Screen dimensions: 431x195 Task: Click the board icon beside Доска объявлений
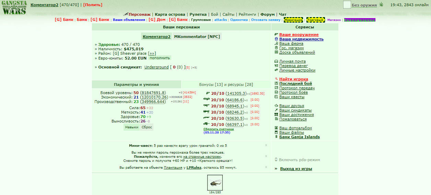[x=276, y=52]
